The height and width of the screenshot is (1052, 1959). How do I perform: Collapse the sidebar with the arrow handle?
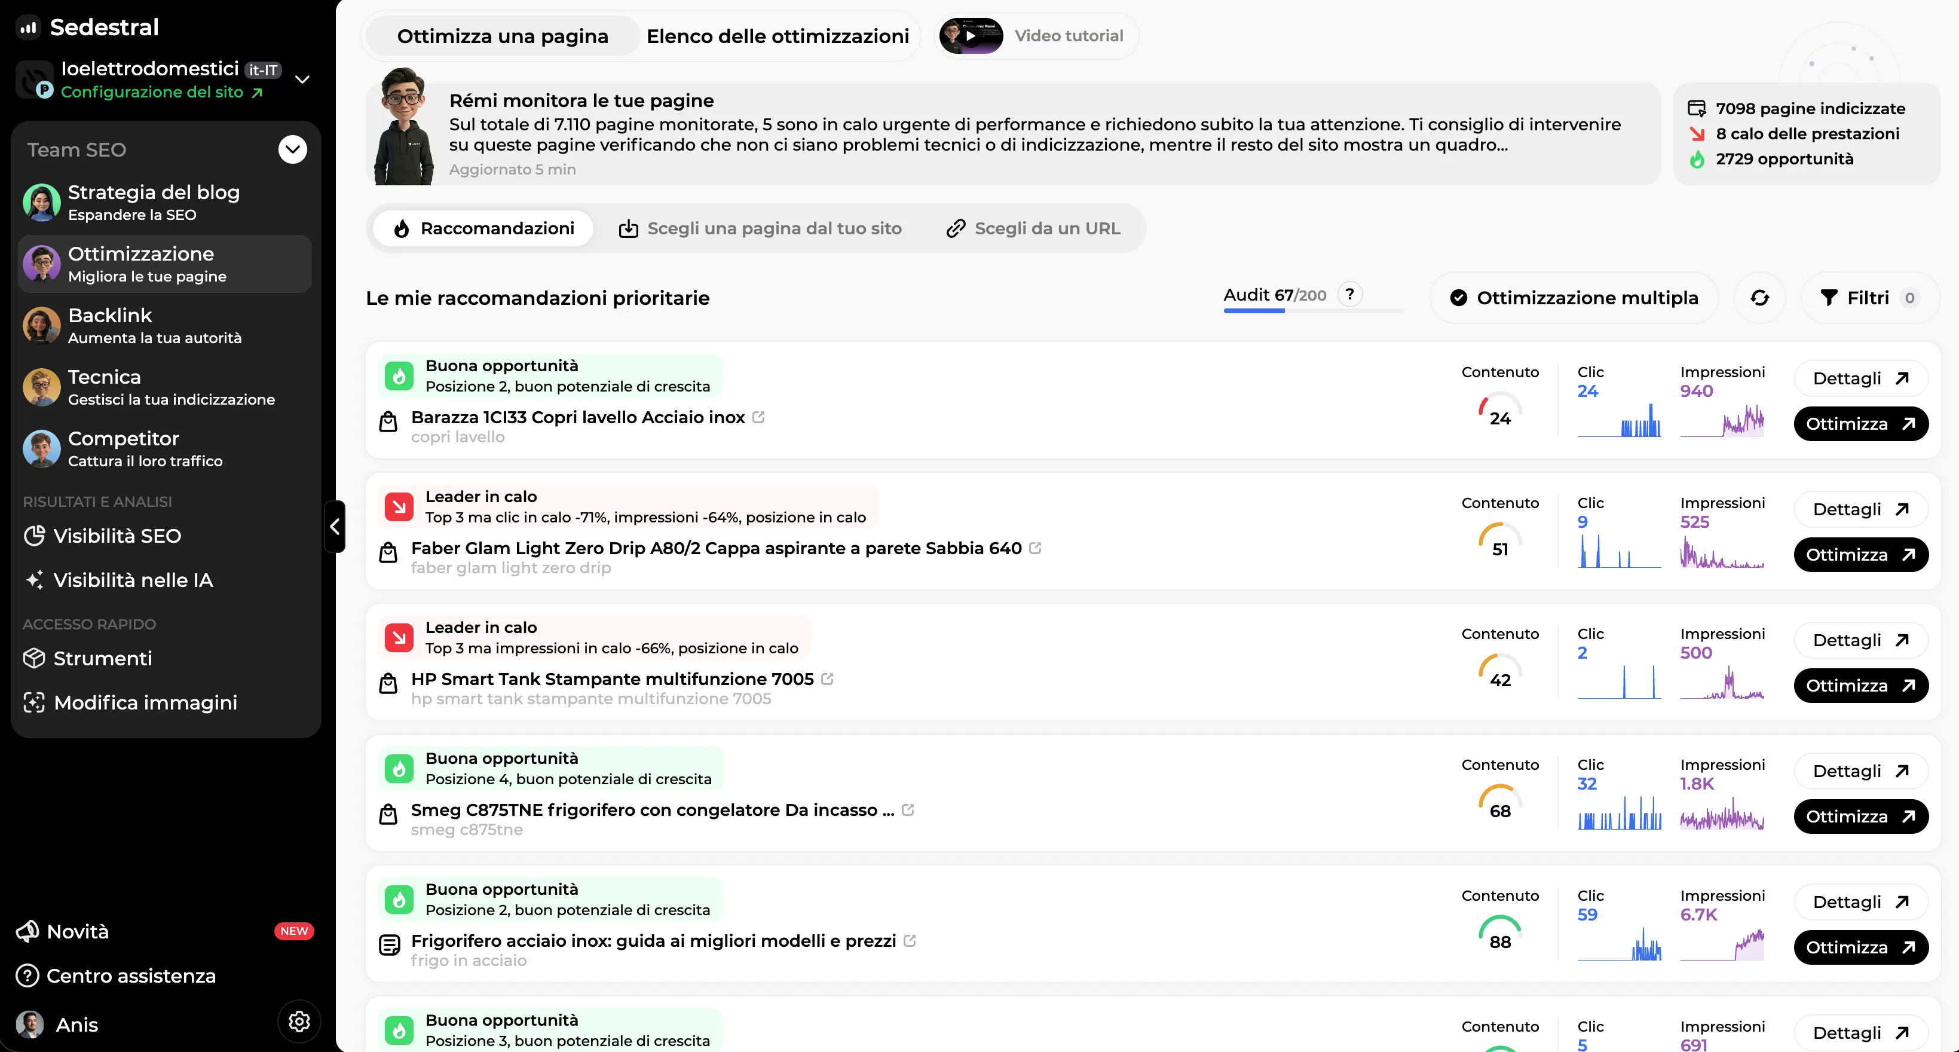tap(335, 527)
